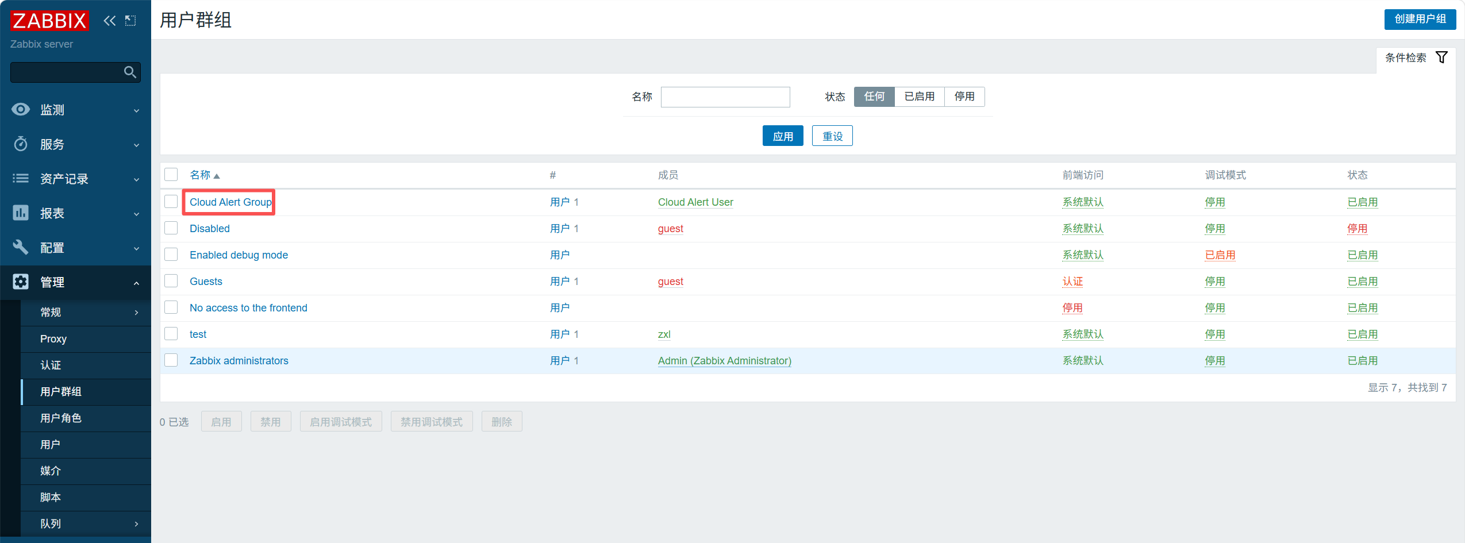This screenshot has height=543, width=1465.
Task: Collapse the 管理 menu chevron
Action: 136,283
